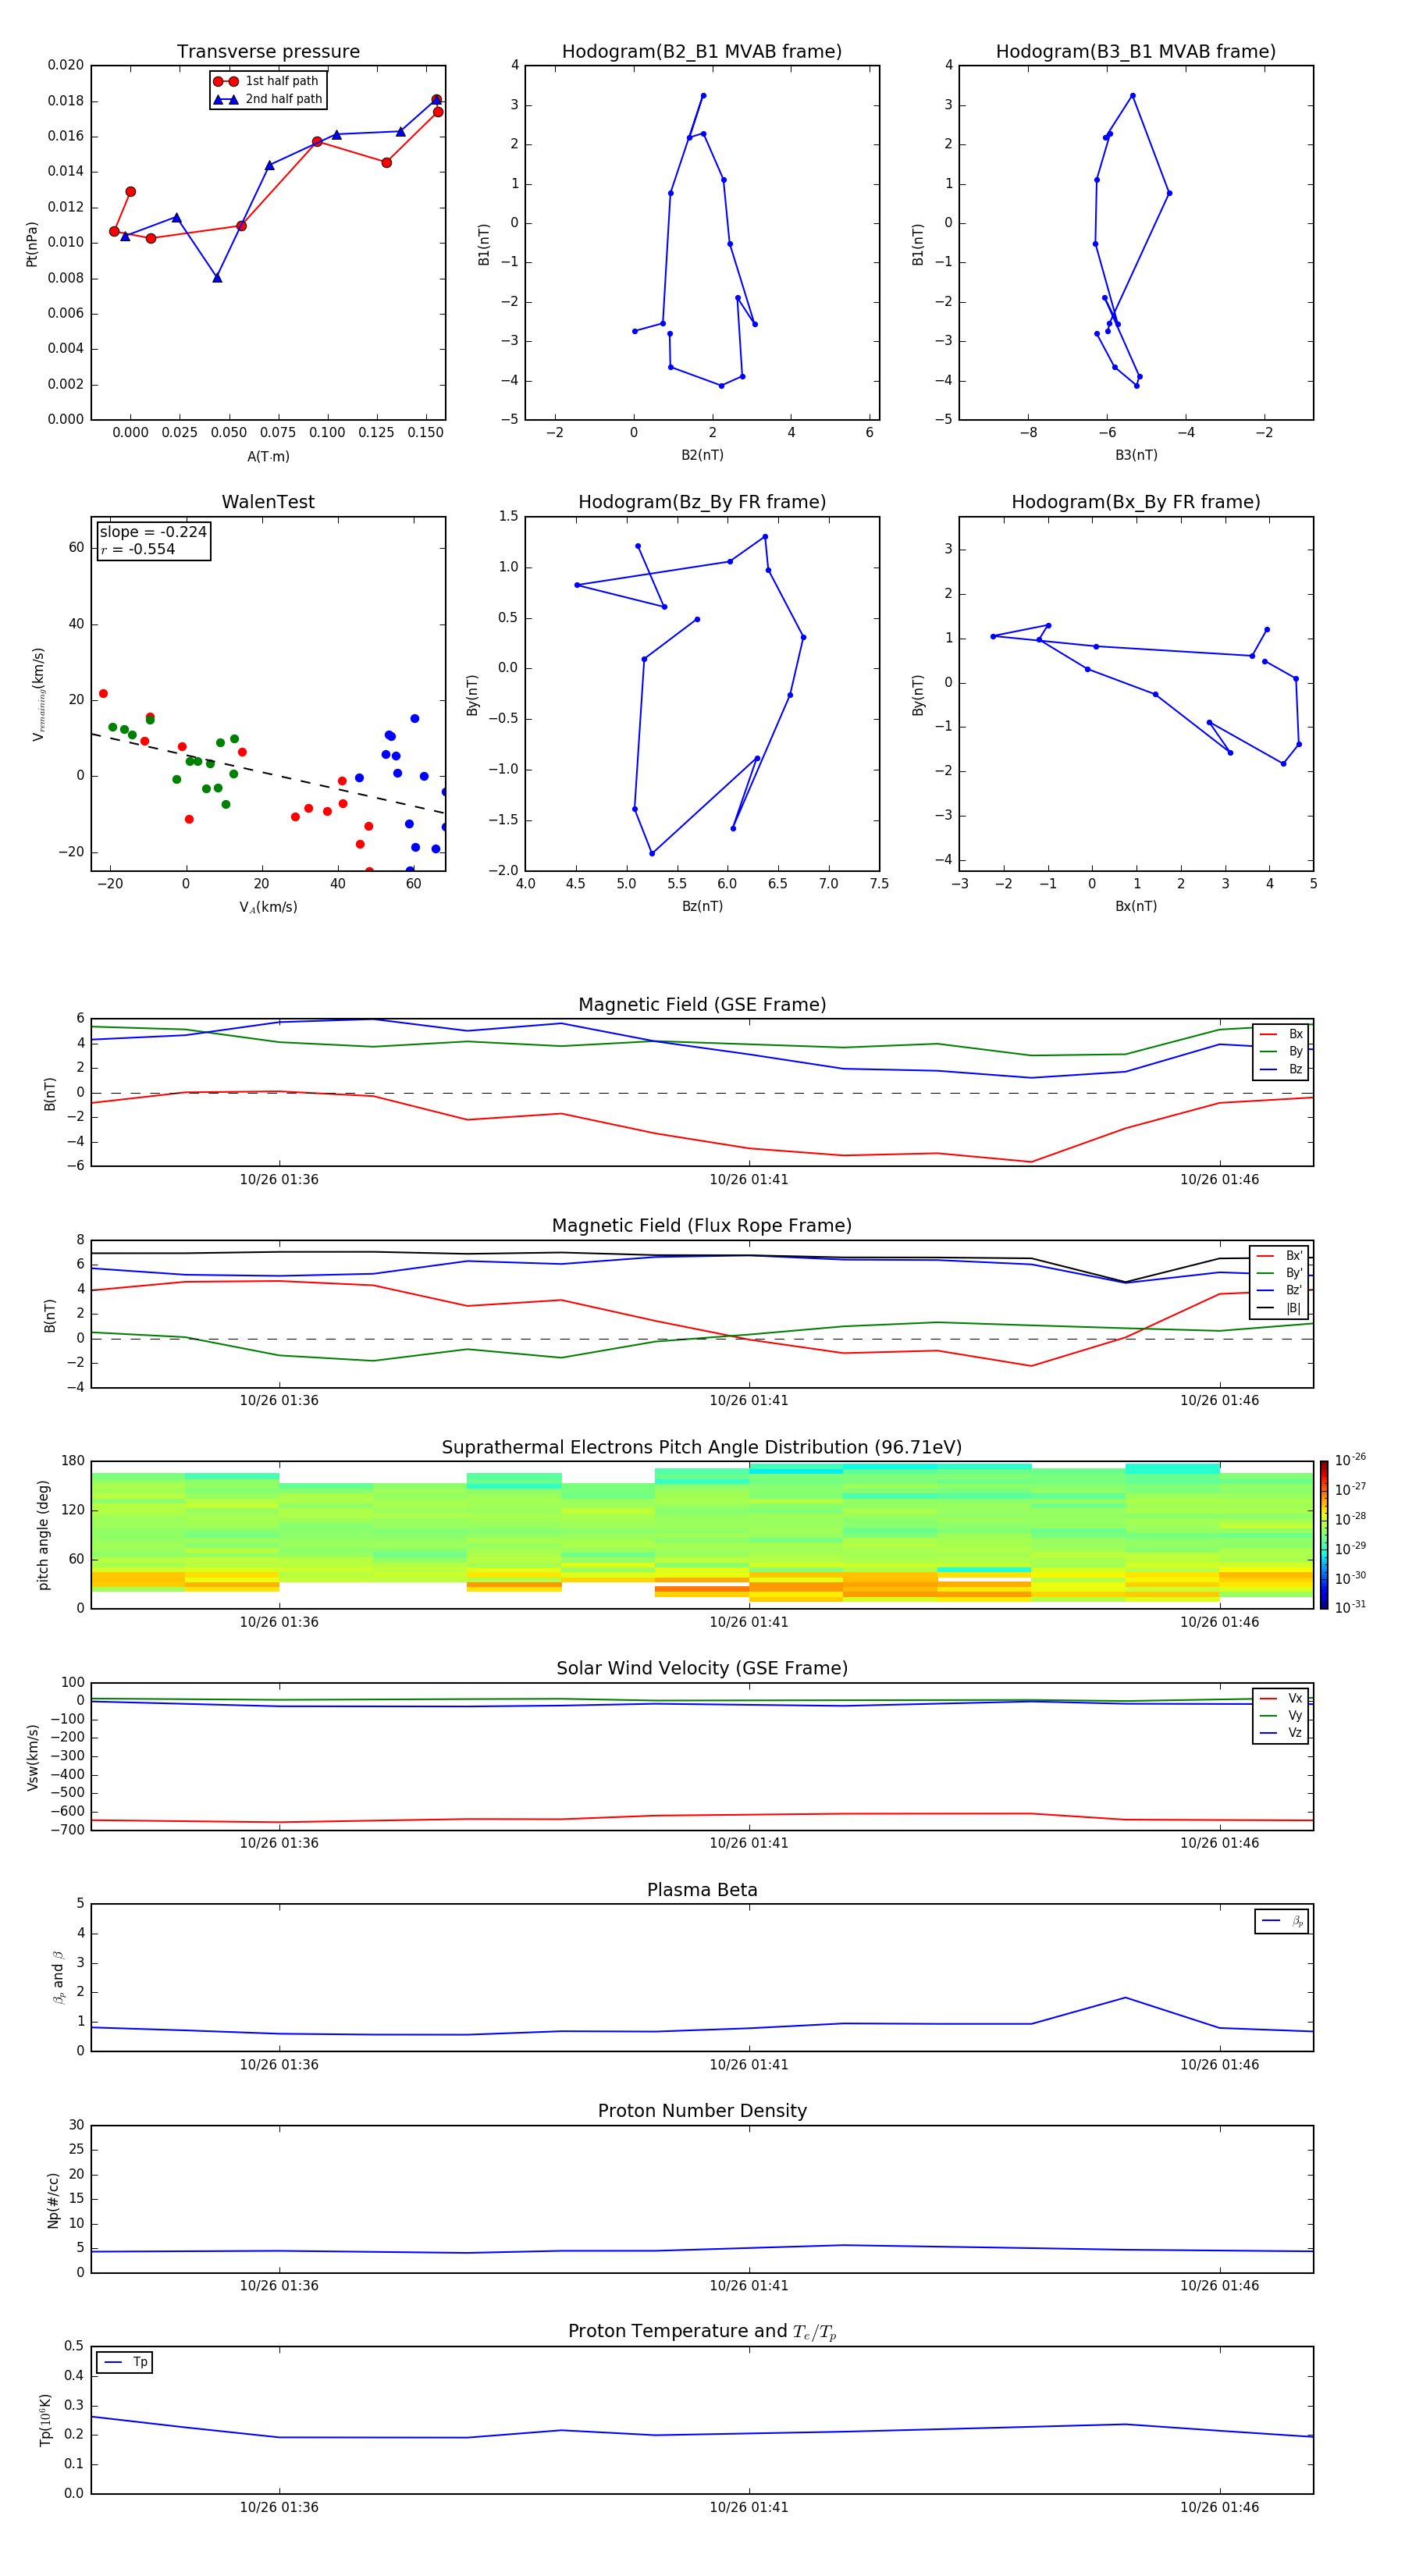Image resolution: width=1405 pixels, height=2576 pixels.
Task: Select the By' entry in flux rope legend
Action: [1280, 1273]
